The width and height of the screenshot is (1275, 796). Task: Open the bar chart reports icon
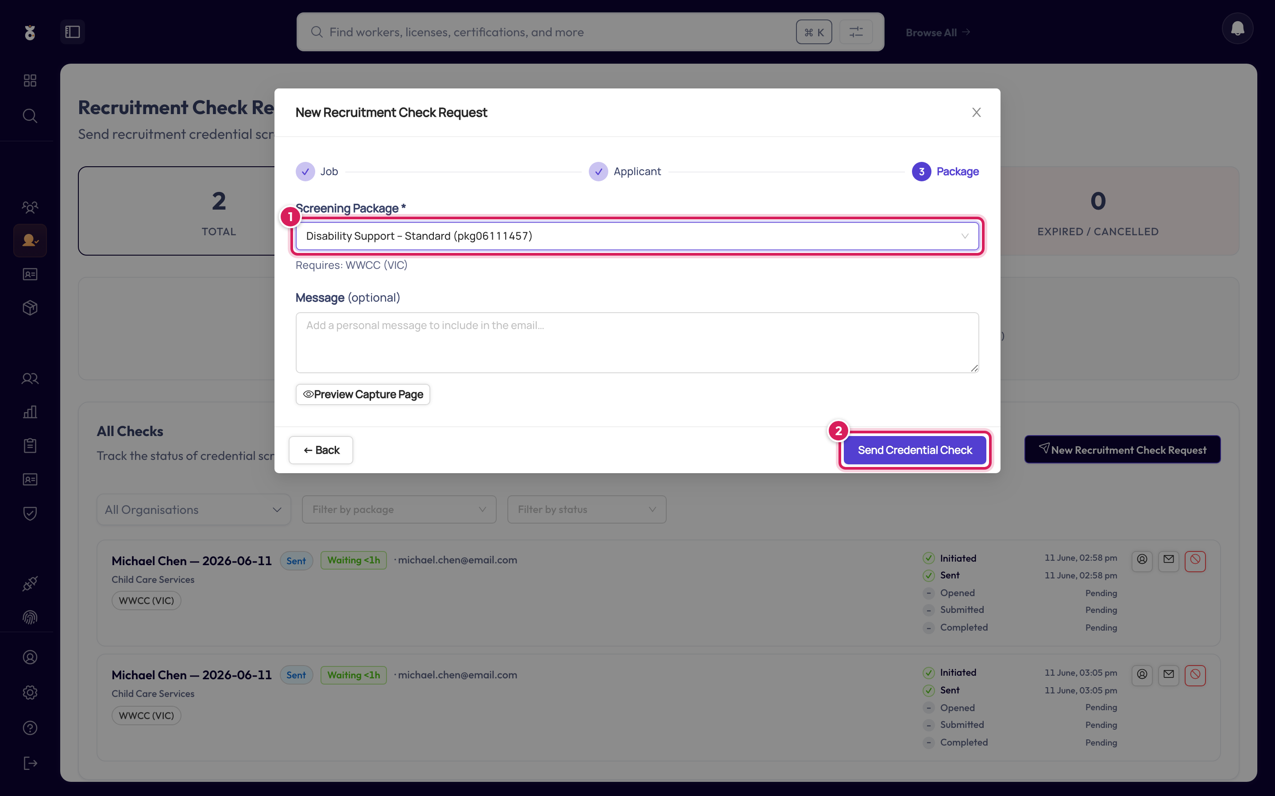point(30,412)
